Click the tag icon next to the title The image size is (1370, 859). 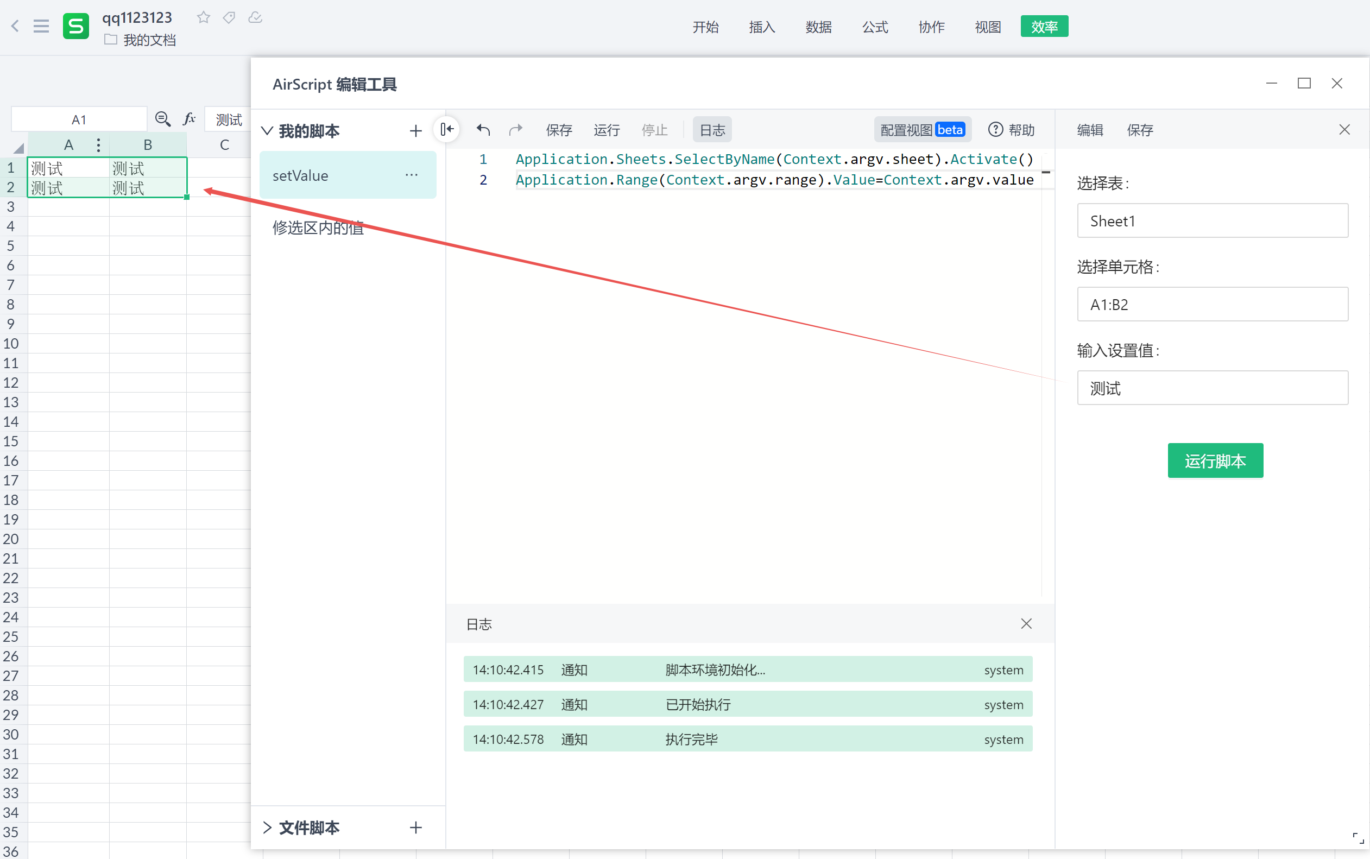click(x=229, y=17)
